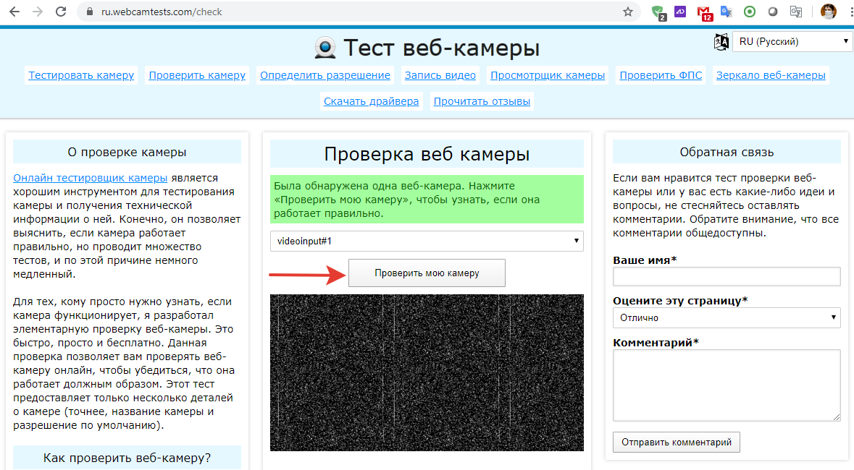Click the bookmark star in the address bar
Image resolution: width=854 pixels, height=470 pixels.
629,12
